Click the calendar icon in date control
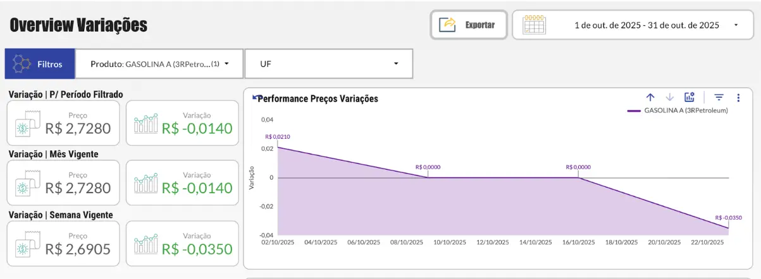 click(535, 25)
